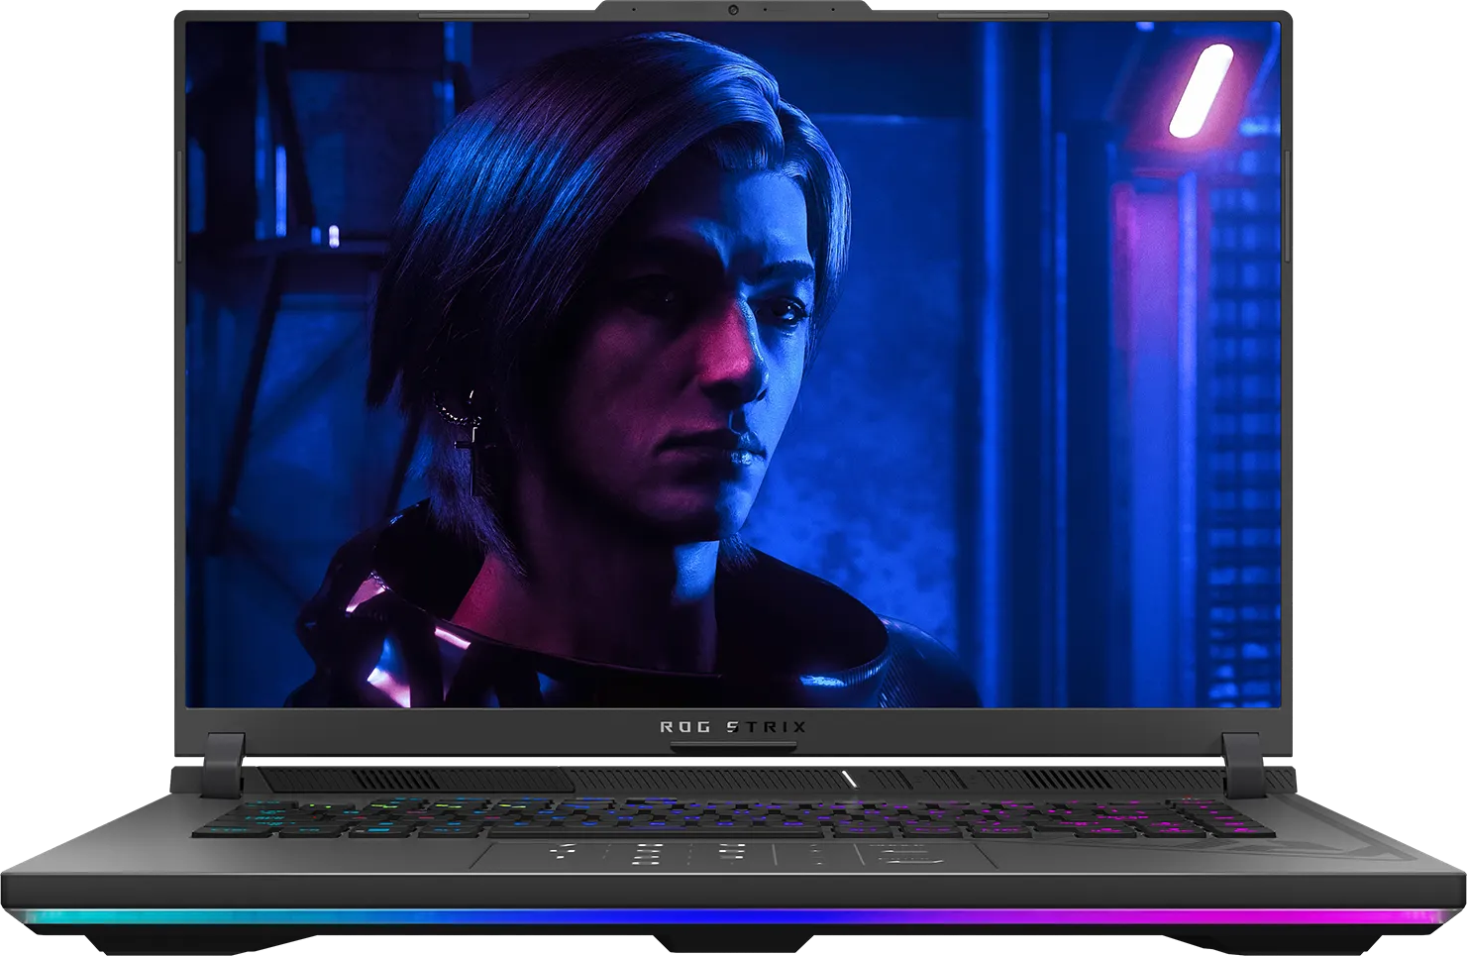Click the webcam lens atop the screen bezel
The height and width of the screenshot is (956, 1467).
(x=733, y=10)
